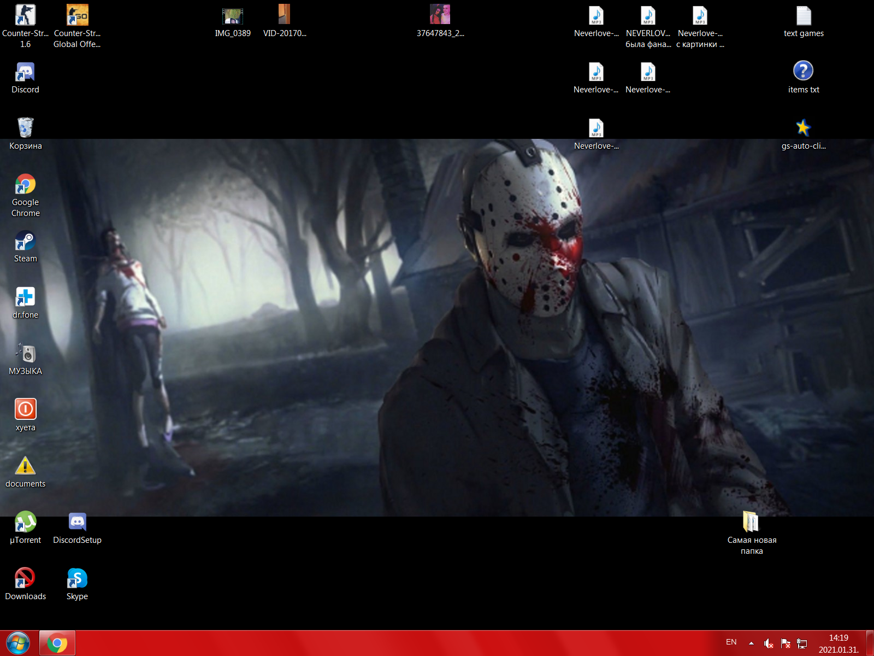This screenshot has height=656, width=874.
Task: Open the МУЗЫКА speaker icon
Action: click(25, 360)
